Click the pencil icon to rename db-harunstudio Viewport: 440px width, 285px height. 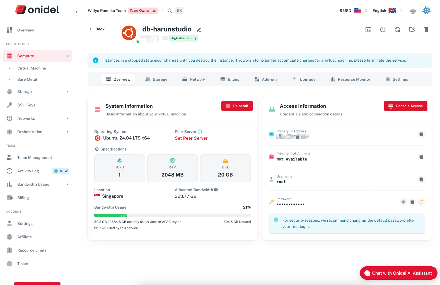pos(199,30)
